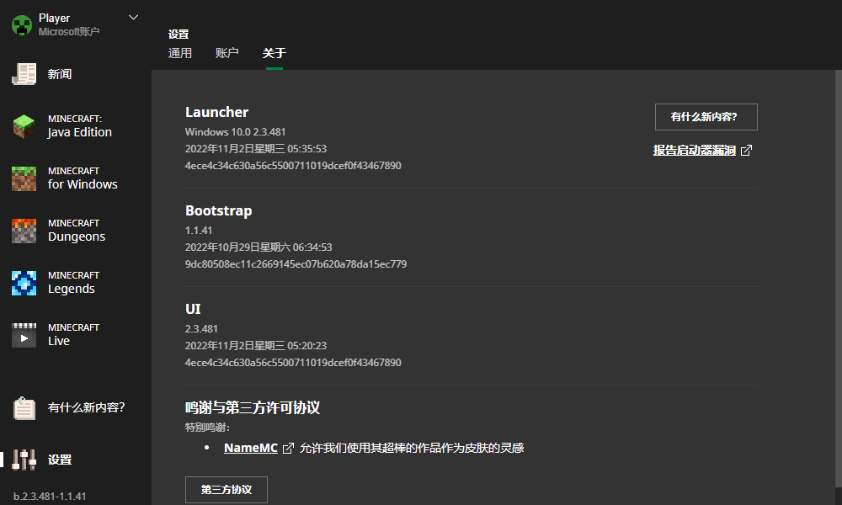Expand the Player account dropdown arrow
The width and height of the screenshot is (842, 505).
(x=134, y=18)
